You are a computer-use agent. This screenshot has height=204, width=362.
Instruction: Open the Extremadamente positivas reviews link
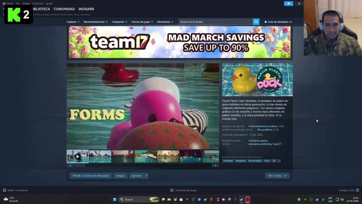(x=263, y=126)
